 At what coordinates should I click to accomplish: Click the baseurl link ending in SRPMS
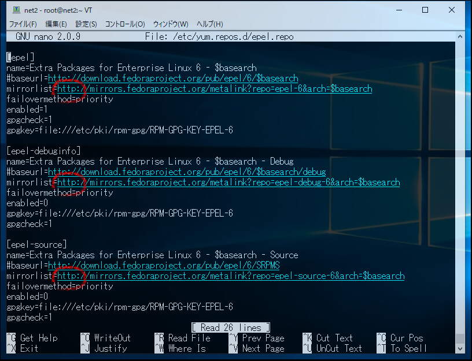point(164,266)
